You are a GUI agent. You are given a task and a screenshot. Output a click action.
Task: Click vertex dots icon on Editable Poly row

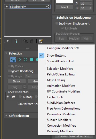(x=48, y=6)
